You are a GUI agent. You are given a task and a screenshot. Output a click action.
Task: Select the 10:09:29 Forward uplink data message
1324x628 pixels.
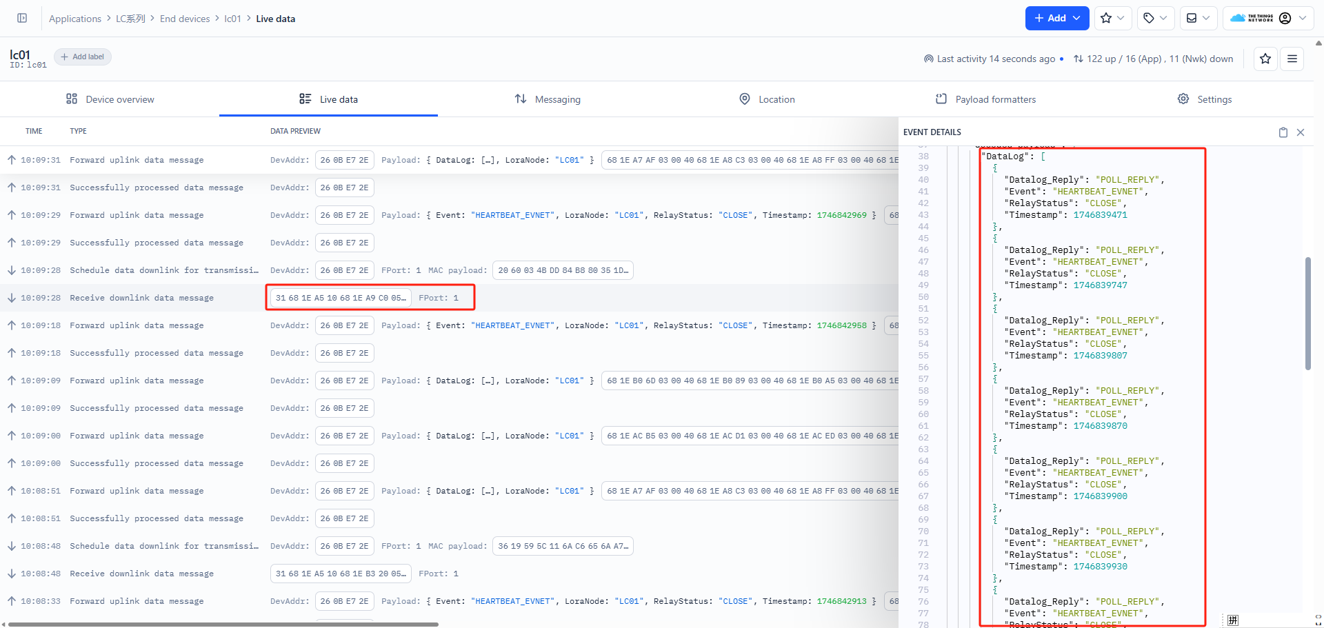(x=449, y=215)
